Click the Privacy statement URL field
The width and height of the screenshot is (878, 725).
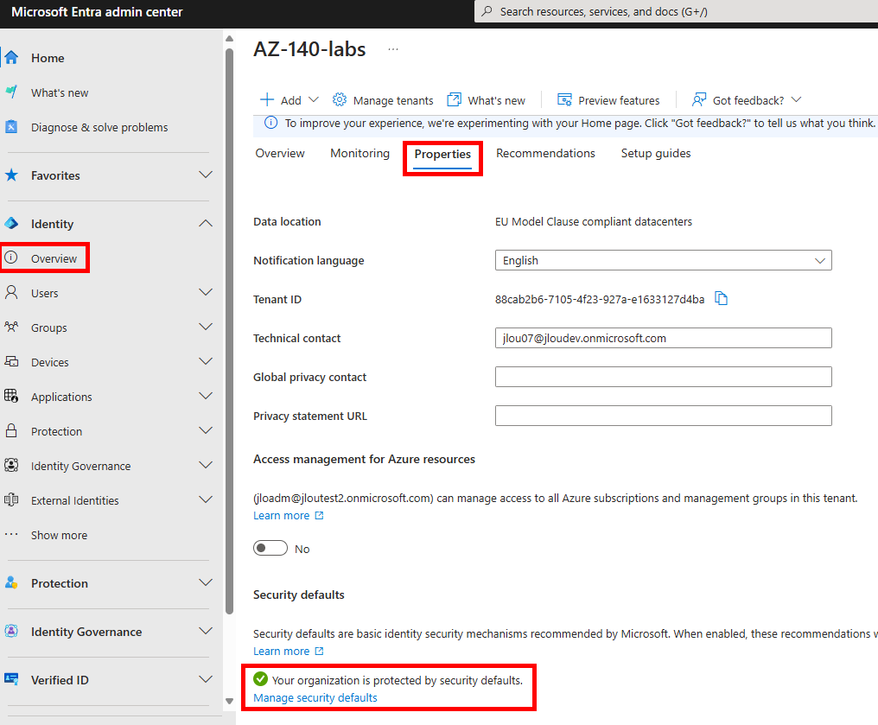click(x=663, y=416)
